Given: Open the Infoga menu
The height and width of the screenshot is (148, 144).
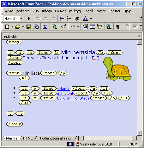Looking at the screenshot, I should pyautogui.click(x=47, y=11).
